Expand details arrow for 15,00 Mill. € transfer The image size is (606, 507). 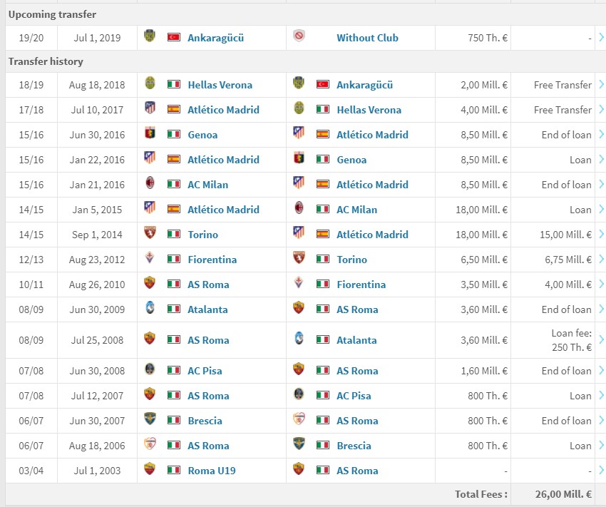pyautogui.click(x=601, y=234)
